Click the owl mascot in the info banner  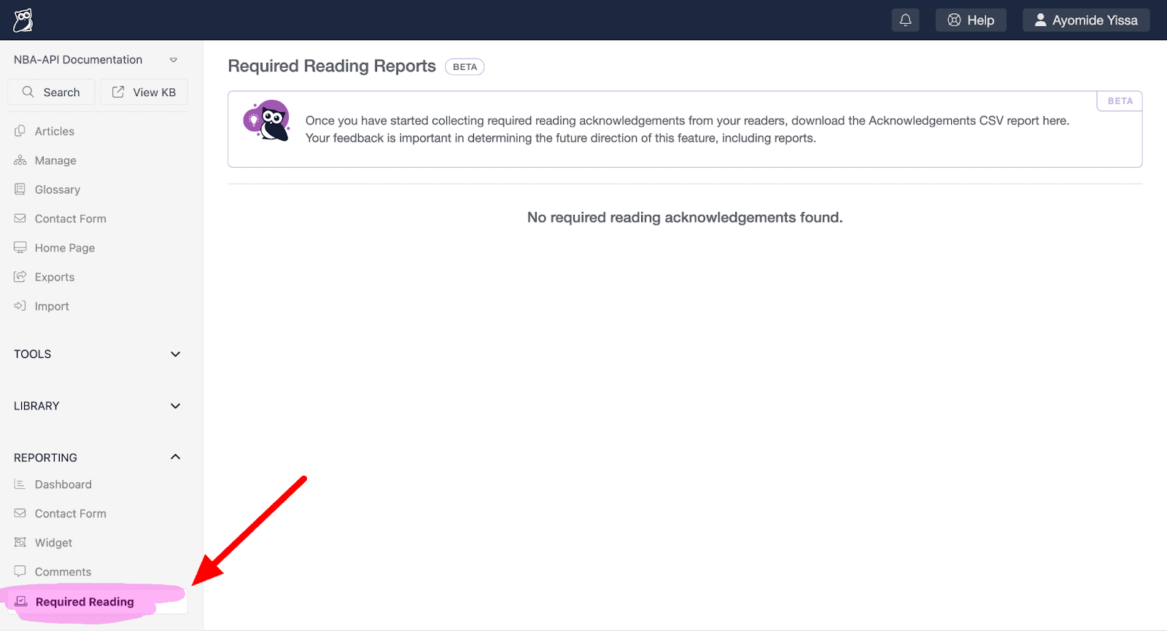click(x=267, y=121)
